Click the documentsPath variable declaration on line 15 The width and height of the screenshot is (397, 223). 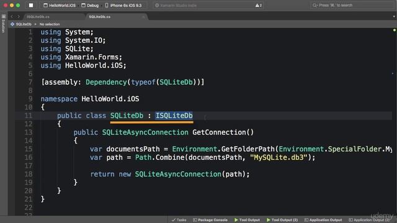coord(133,149)
